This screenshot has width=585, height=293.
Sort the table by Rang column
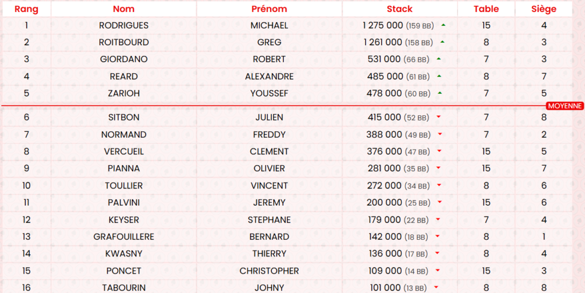click(x=26, y=9)
